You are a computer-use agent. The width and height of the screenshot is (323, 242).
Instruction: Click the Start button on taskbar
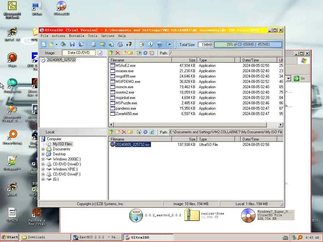click(x=10, y=237)
